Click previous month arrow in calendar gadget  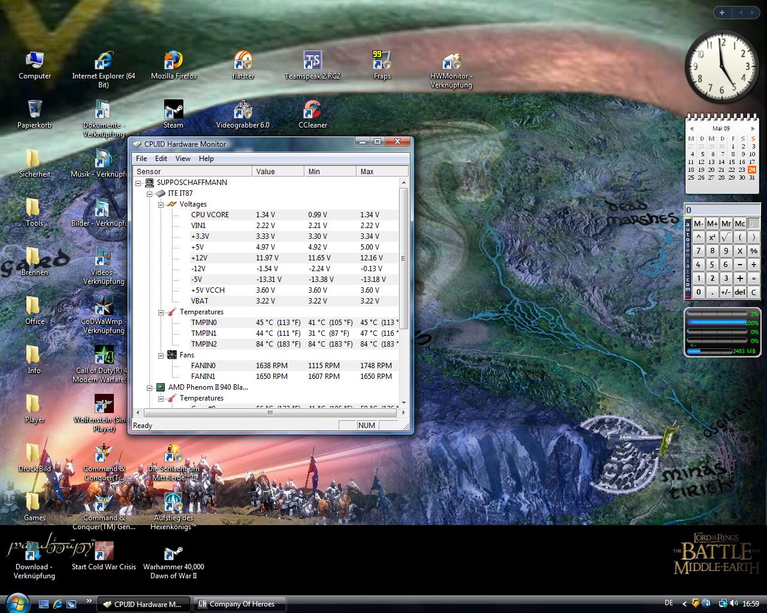pos(691,129)
